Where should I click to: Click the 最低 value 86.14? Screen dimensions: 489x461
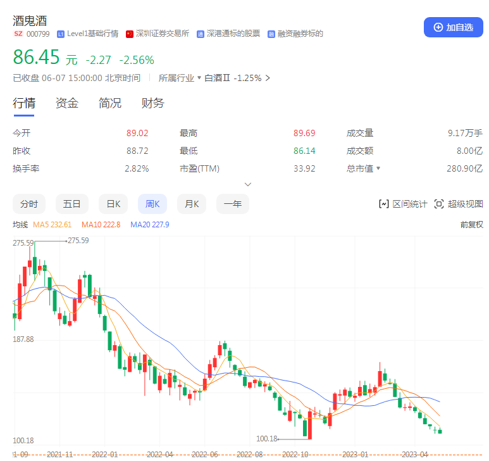[304, 151]
